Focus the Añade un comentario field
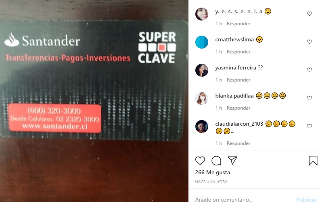The width and height of the screenshot is (320, 202). [x=244, y=199]
